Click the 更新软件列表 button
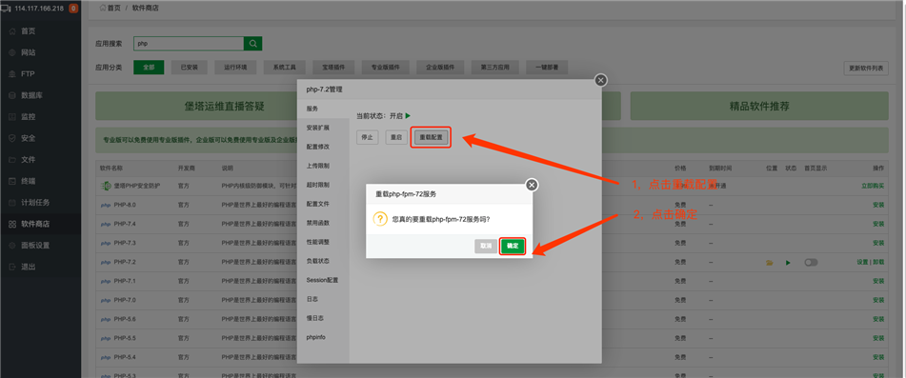Screen dimensions: 906x378 pyautogui.click(x=866, y=69)
